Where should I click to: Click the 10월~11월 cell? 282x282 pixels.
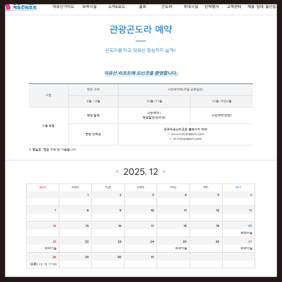point(154,101)
